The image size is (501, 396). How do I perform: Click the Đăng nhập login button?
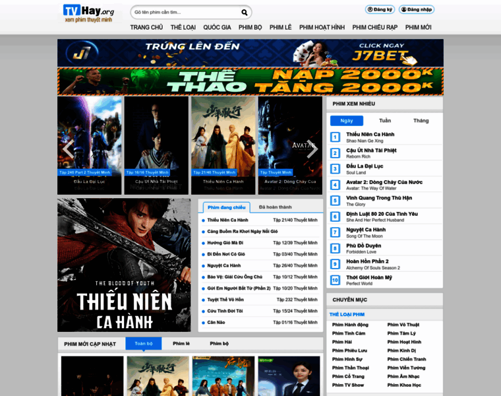417,10
